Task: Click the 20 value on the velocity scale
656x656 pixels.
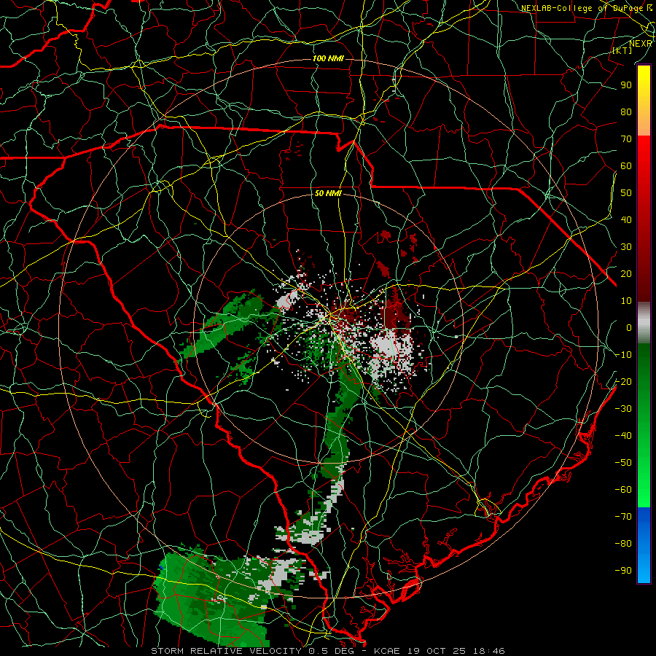Action: coord(626,274)
